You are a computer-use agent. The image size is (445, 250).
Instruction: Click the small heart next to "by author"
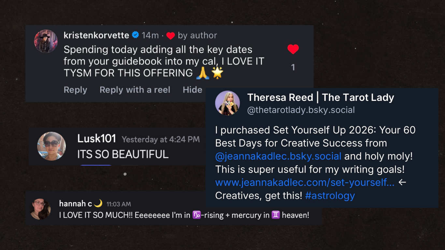(170, 35)
